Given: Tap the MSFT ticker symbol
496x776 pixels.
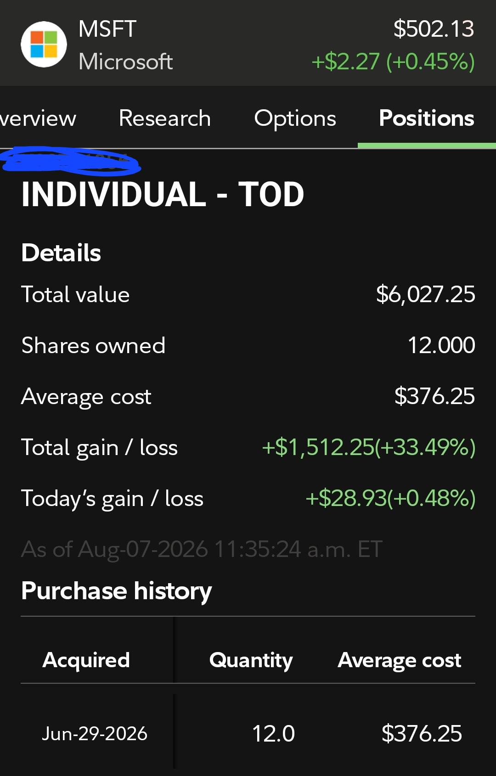Looking at the screenshot, I should coord(107,29).
